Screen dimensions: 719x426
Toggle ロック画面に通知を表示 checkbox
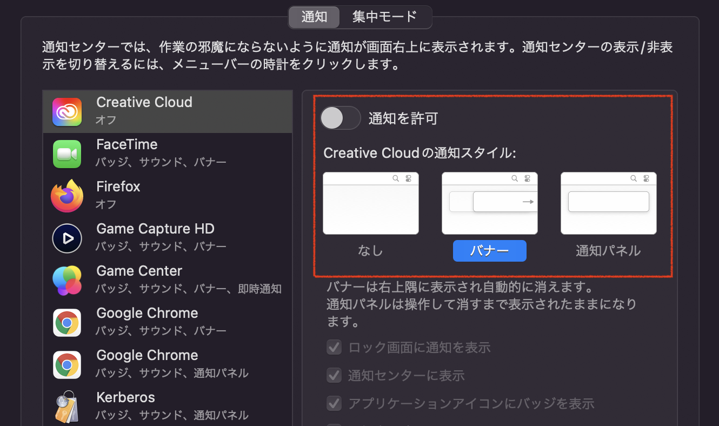(334, 347)
